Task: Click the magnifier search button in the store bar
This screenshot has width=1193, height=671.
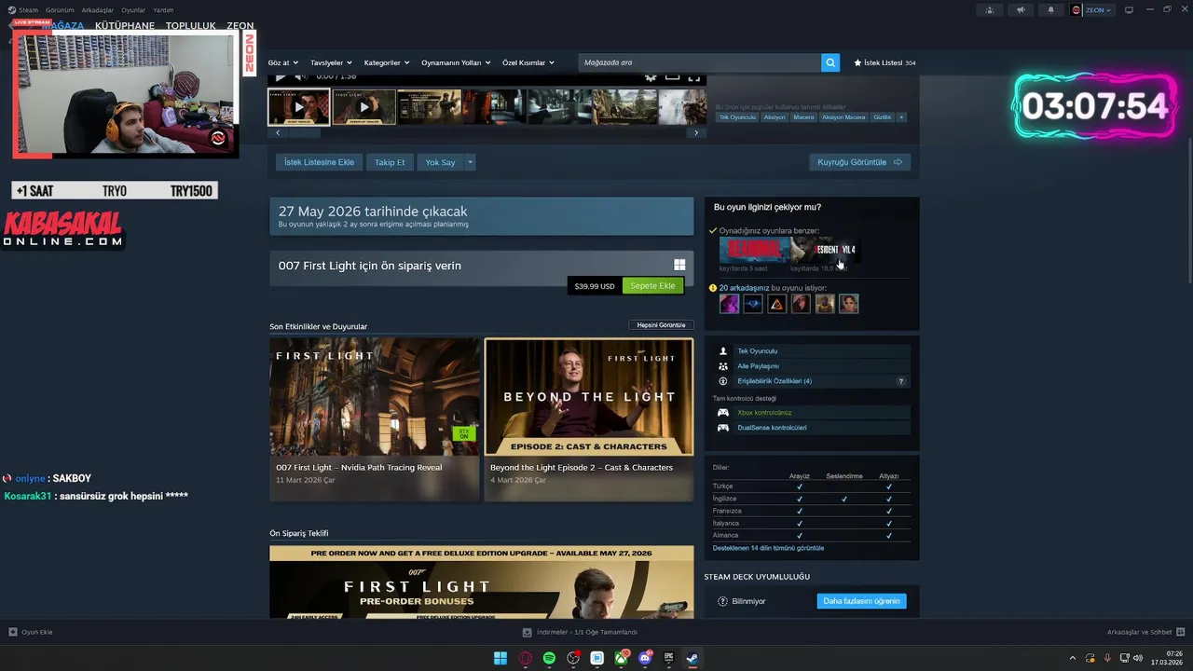Action: click(830, 62)
